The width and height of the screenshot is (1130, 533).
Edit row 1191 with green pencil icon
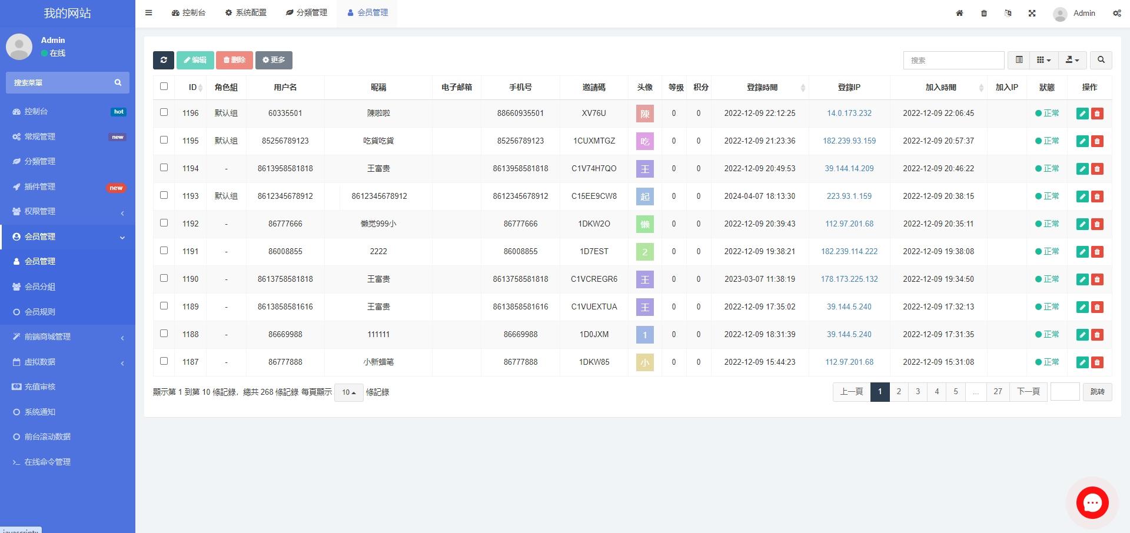tap(1082, 252)
